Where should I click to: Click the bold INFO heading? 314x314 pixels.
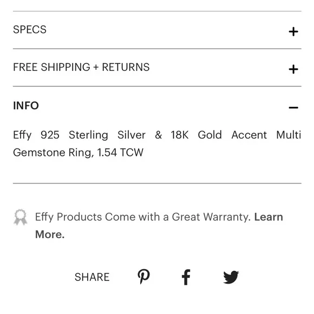(26, 106)
